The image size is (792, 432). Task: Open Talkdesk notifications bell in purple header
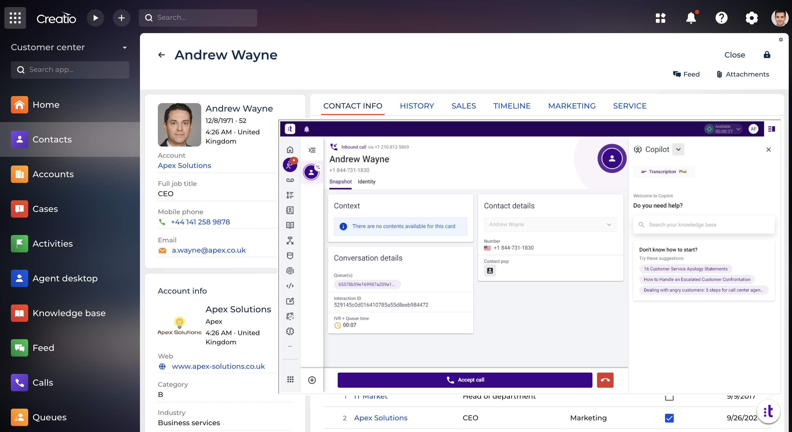[x=306, y=129]
